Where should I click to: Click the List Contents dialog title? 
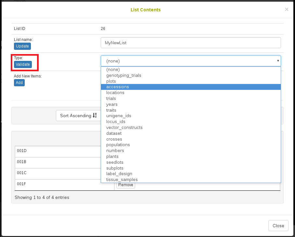[146, 10]
